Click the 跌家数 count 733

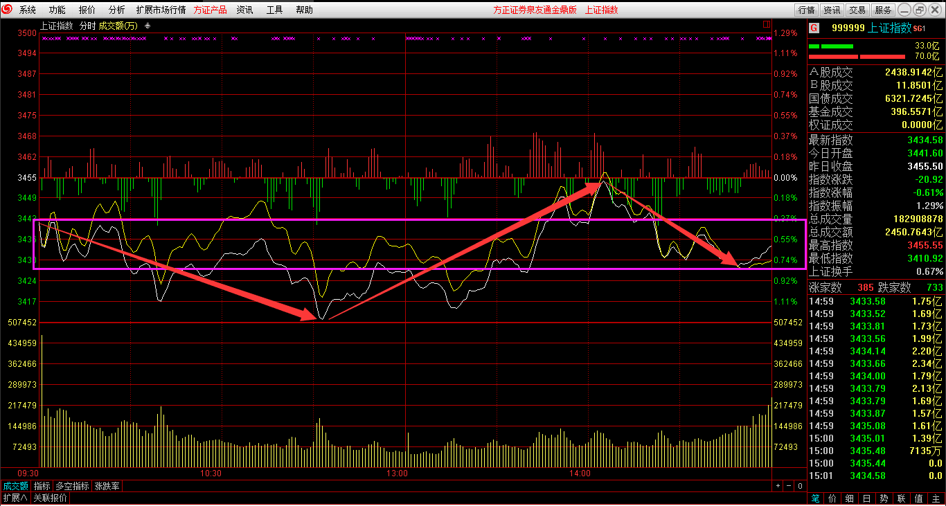coord(934,287)
